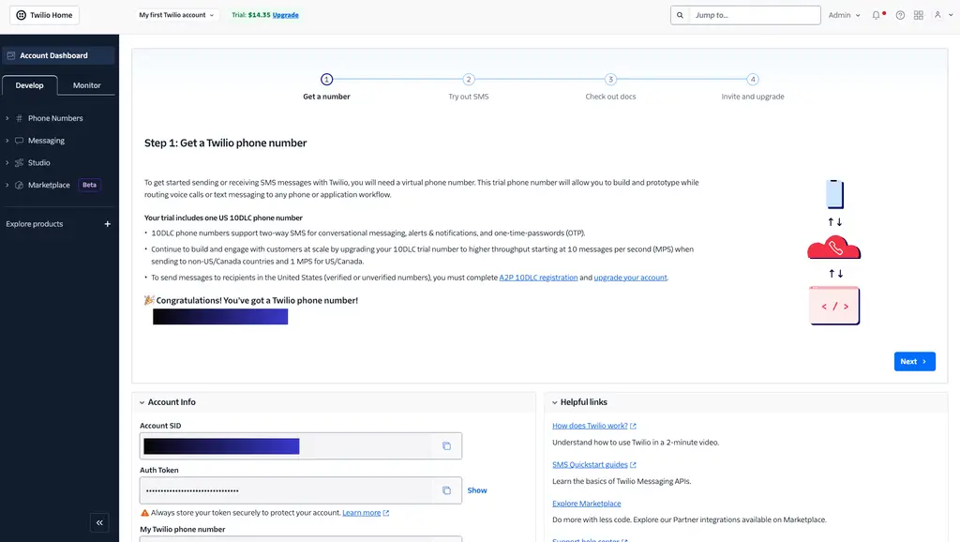This screenshot has width=960, height=542.
Task: Select Phone Numbers hash icon
Action: coord(19,118)
